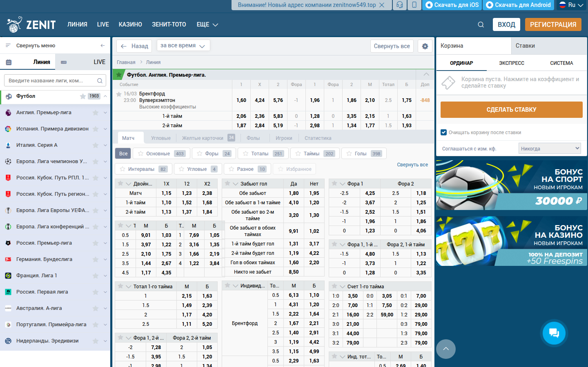Click the 'РЕГИСТРАЦИЯ' button

553,24
